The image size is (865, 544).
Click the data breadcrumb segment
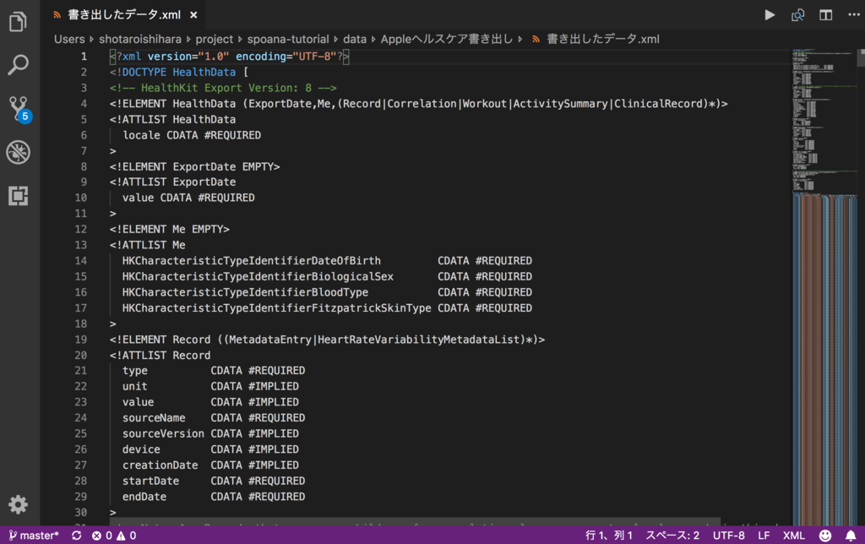tap(355, 39)
